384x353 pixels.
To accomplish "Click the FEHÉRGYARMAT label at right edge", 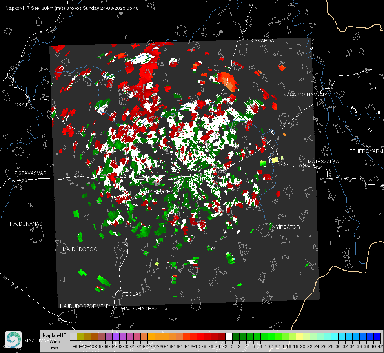I will 367,151.
